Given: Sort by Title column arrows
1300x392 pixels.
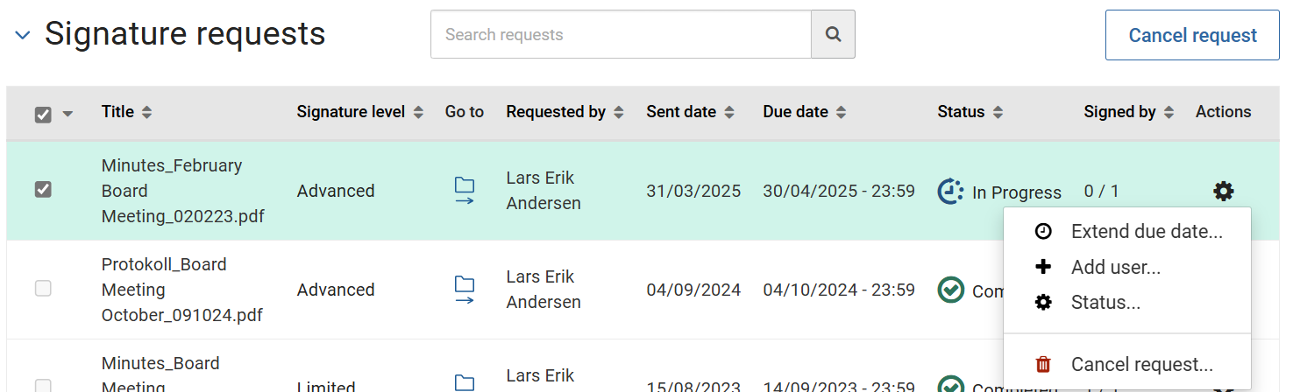Looking at the screenshot, I should tap(146, 112).
